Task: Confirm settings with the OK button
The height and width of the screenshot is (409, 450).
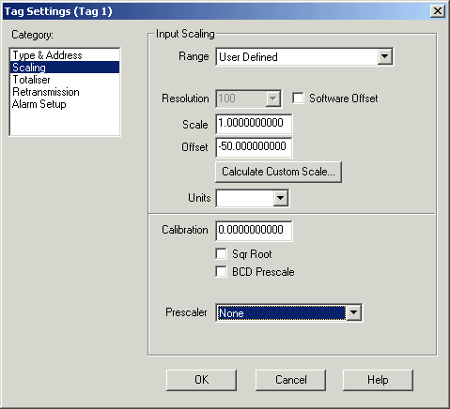Action: click(201, 380)
